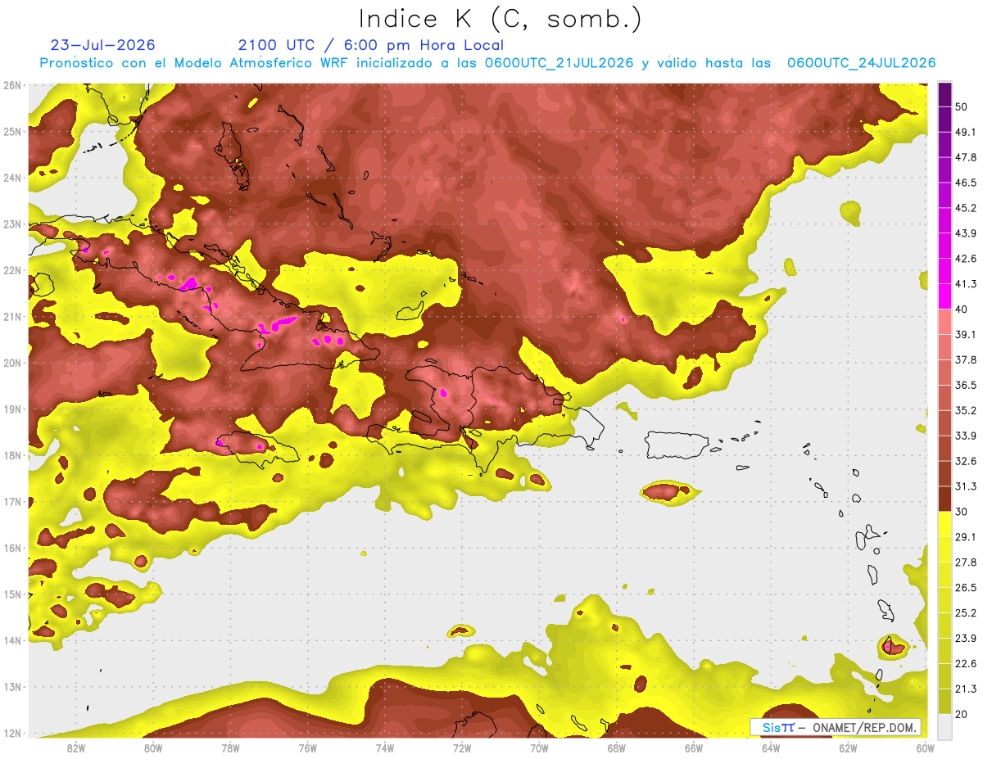983x759 pixels.
Task: Click the longitude axis label "68W"
Action: tap(617, 748)
